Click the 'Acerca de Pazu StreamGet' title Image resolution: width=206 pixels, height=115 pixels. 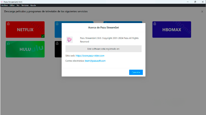pyautogui.click(x=104, y=27)
